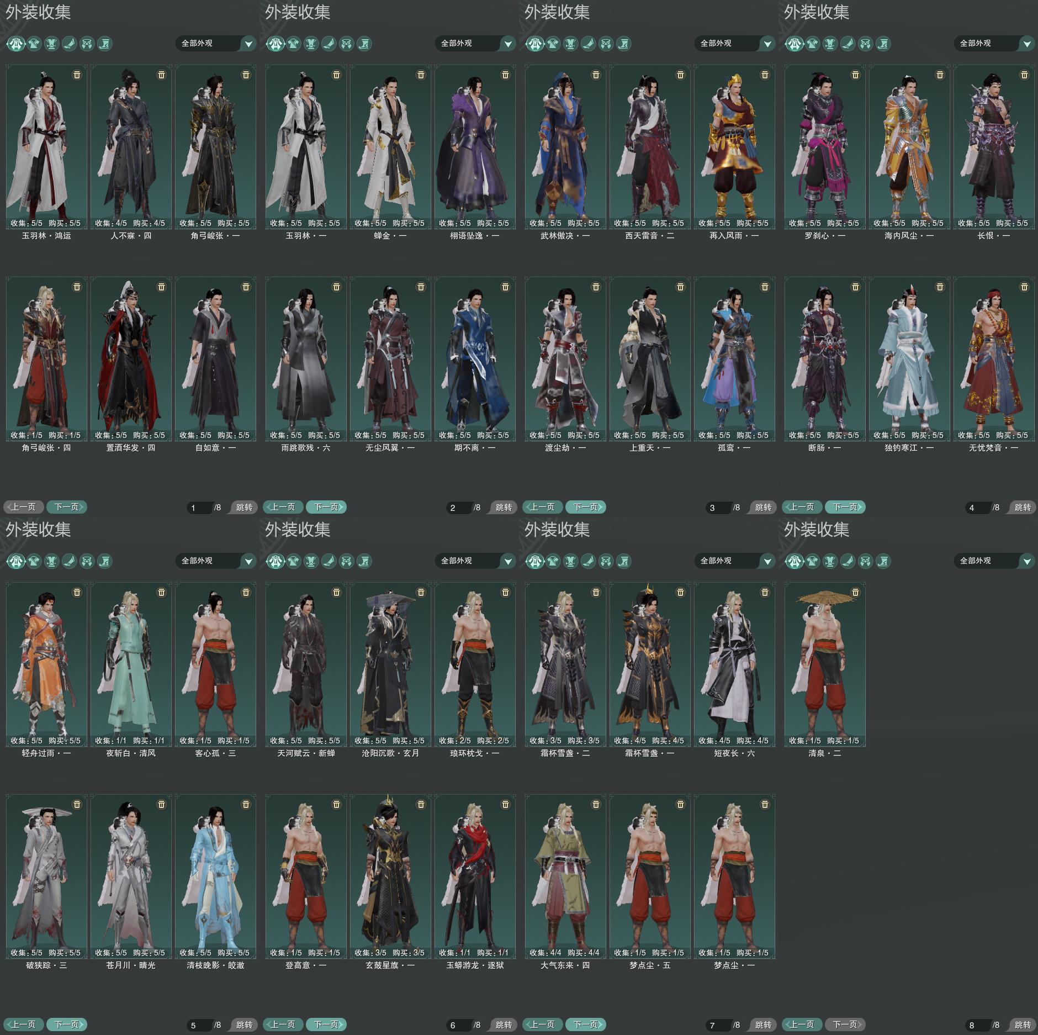The image size is (1038, 1035).
Task: Remove 蝉金·一 with its trash icon
Action: pos(421,75)
